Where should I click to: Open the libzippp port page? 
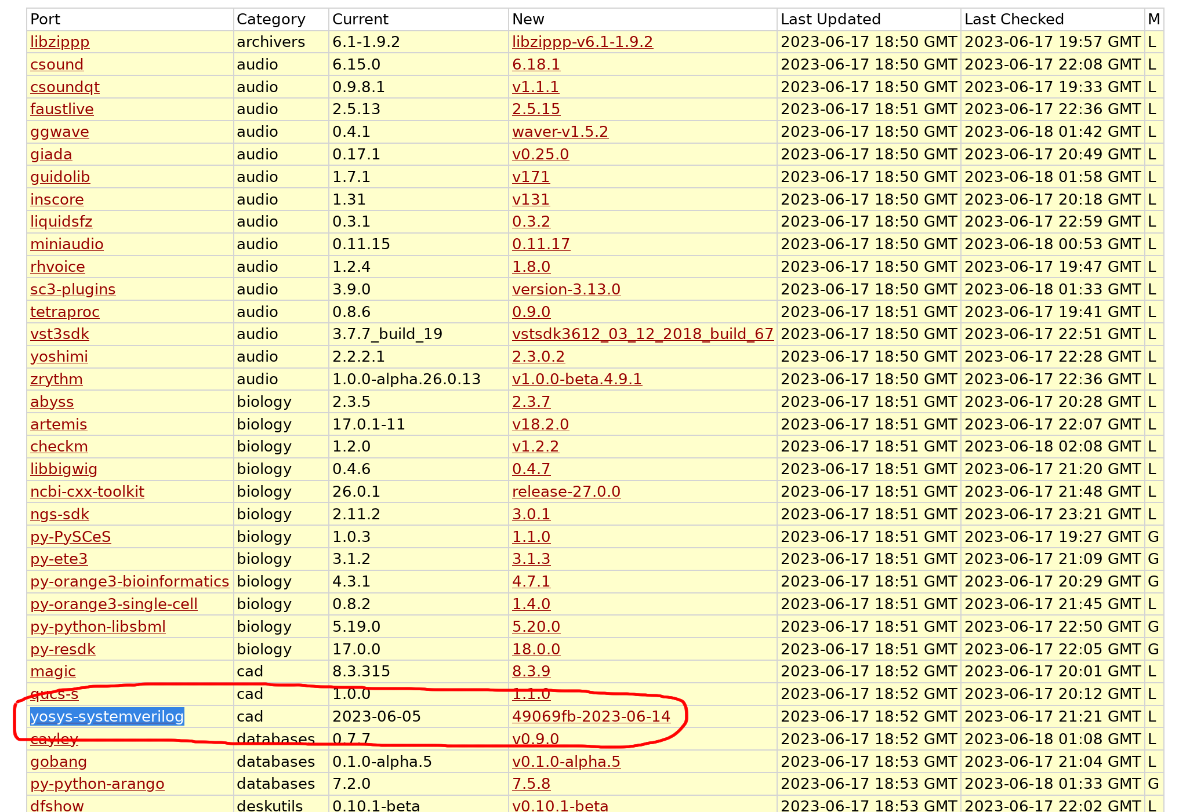[x=60, y=41]
